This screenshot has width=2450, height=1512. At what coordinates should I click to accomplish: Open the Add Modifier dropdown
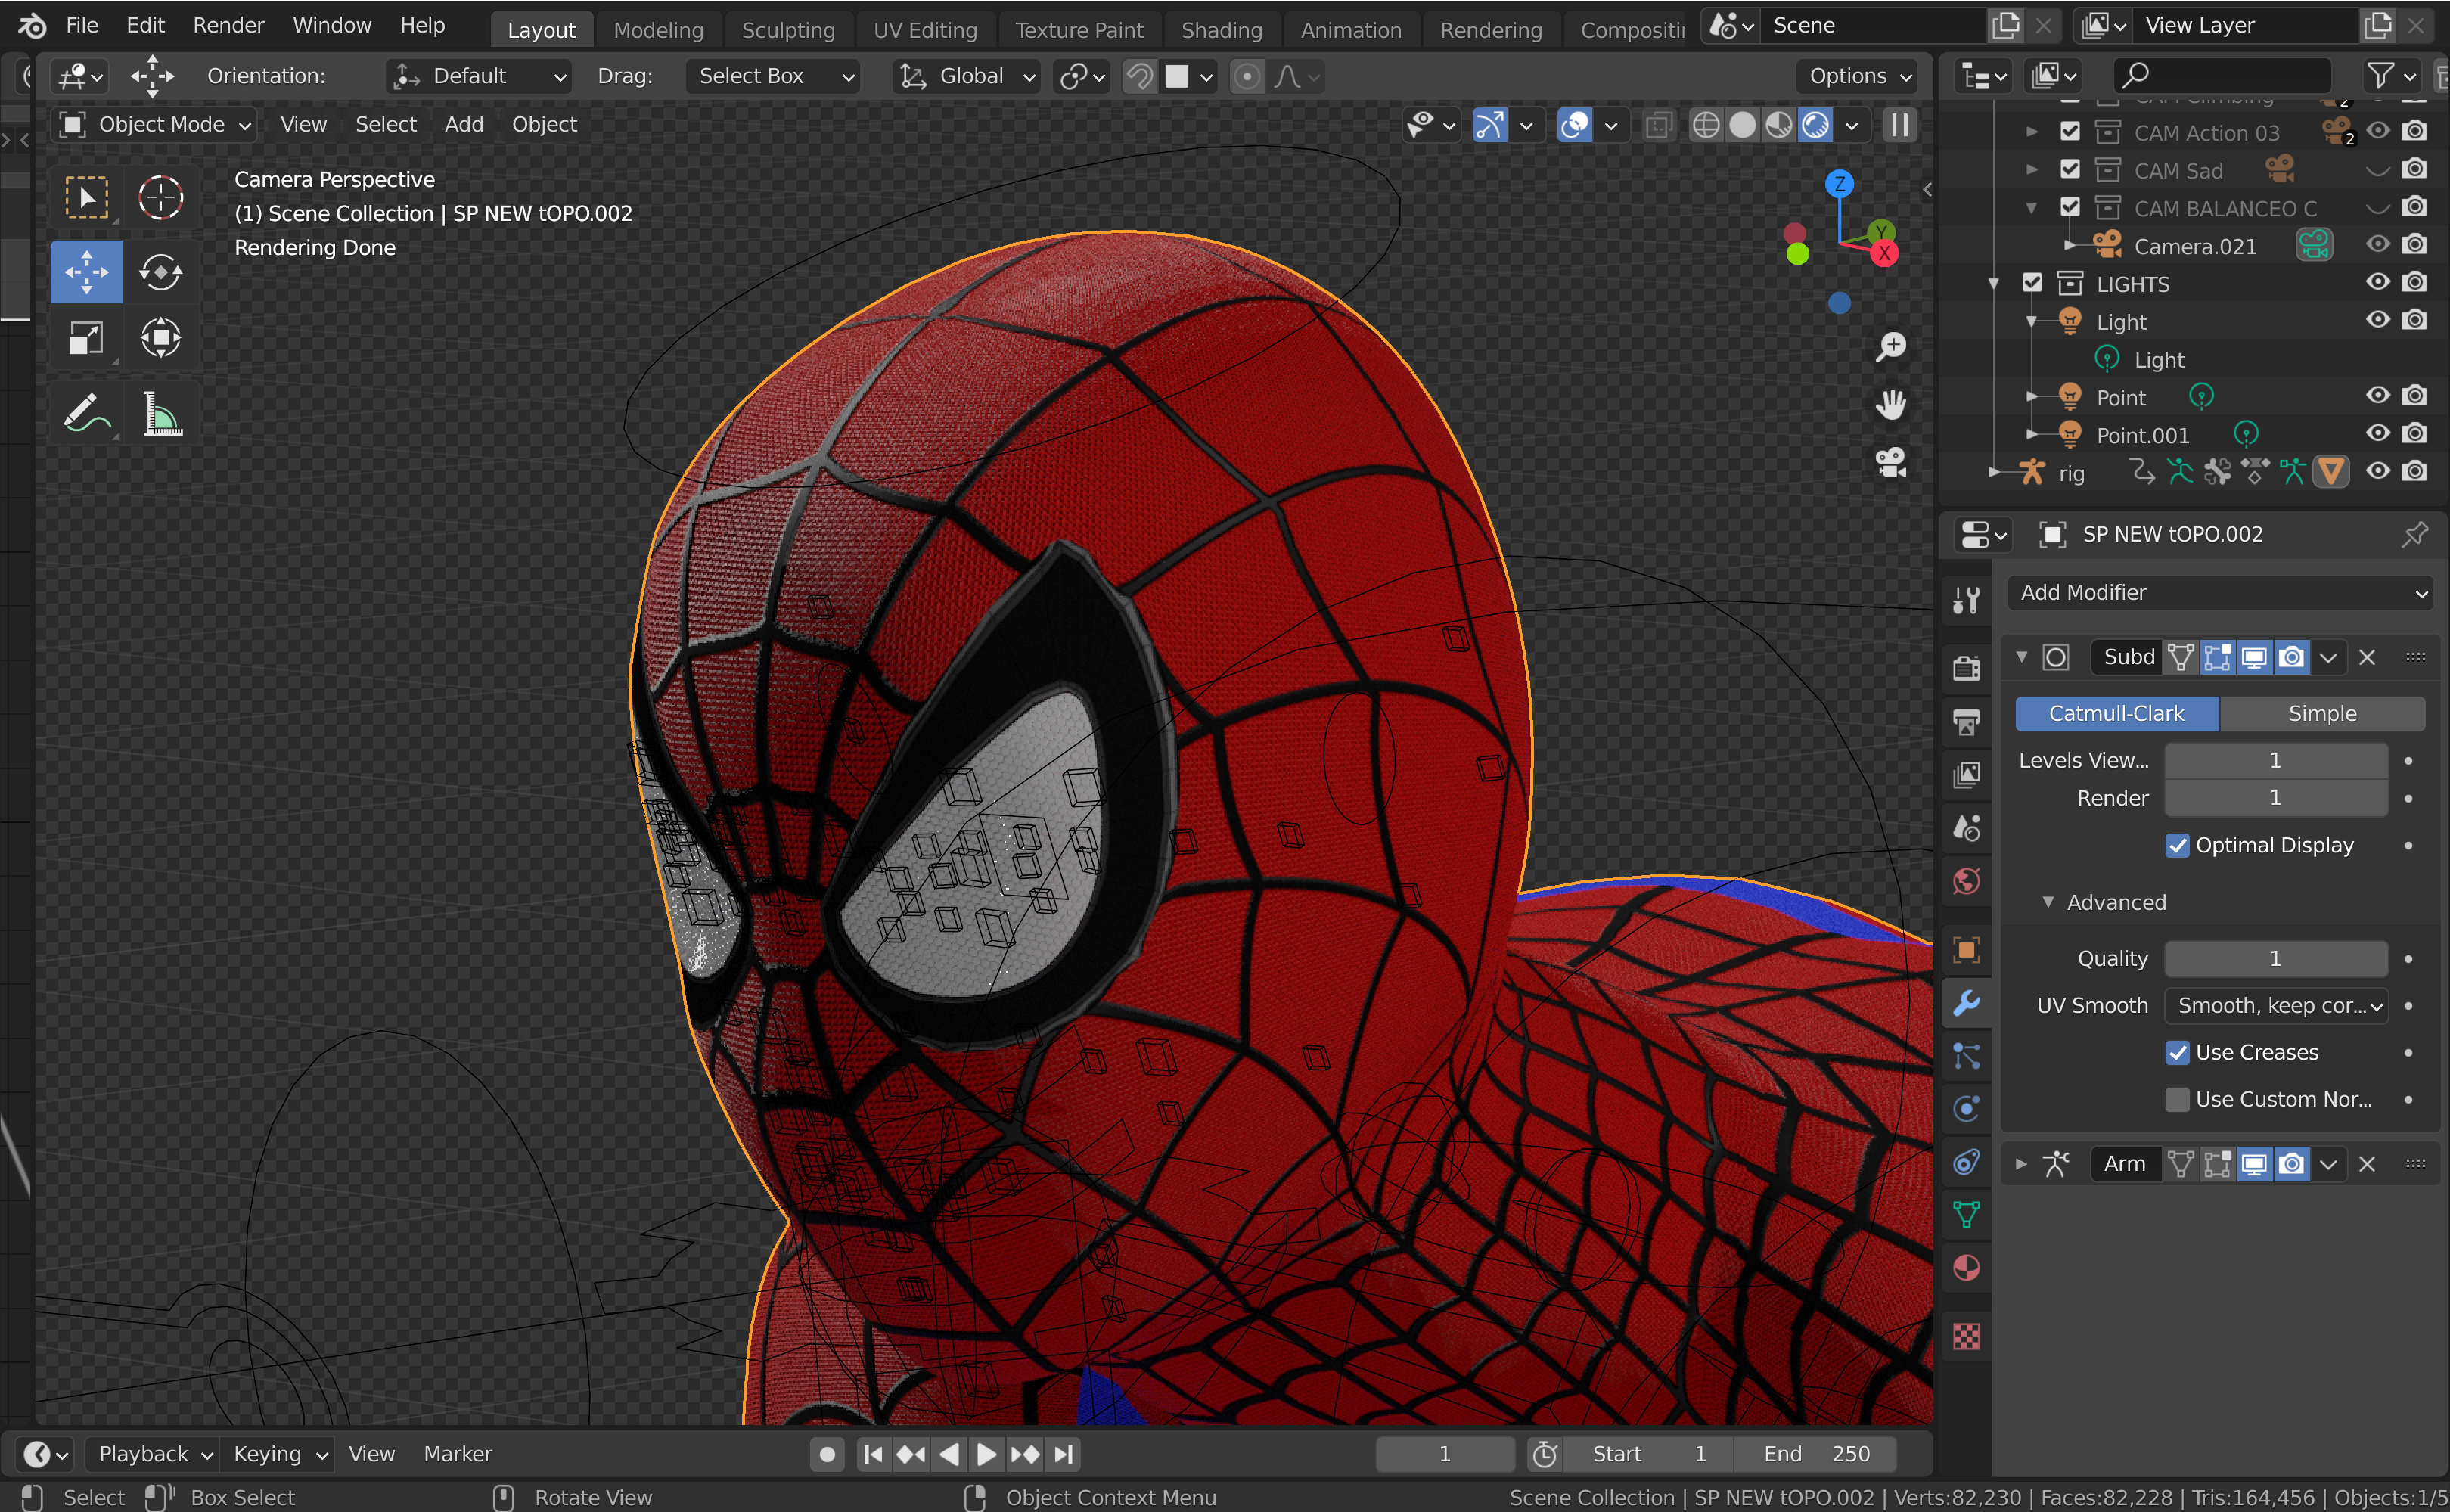[x=2220, y=592]
